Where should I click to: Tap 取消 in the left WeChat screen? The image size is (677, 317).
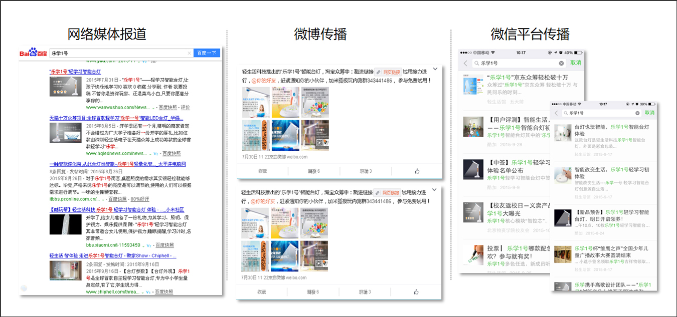[x=575, y=63]
